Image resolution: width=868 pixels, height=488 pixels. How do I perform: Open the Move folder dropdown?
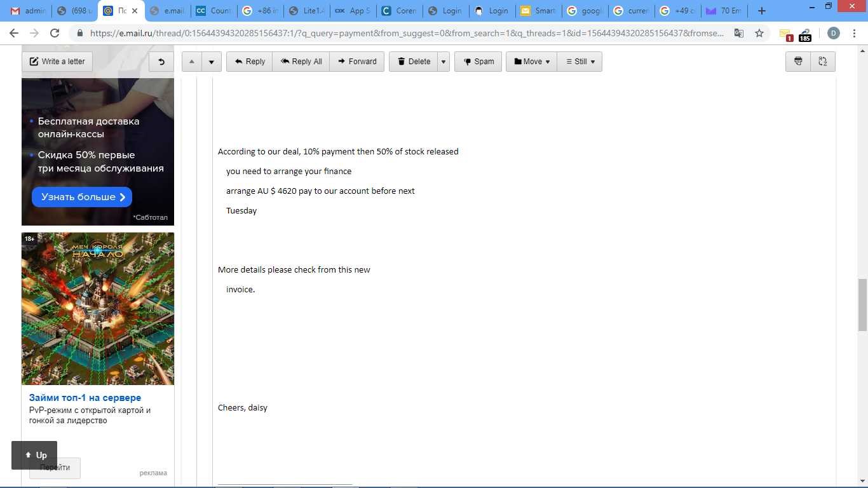(x=531, y=62)
